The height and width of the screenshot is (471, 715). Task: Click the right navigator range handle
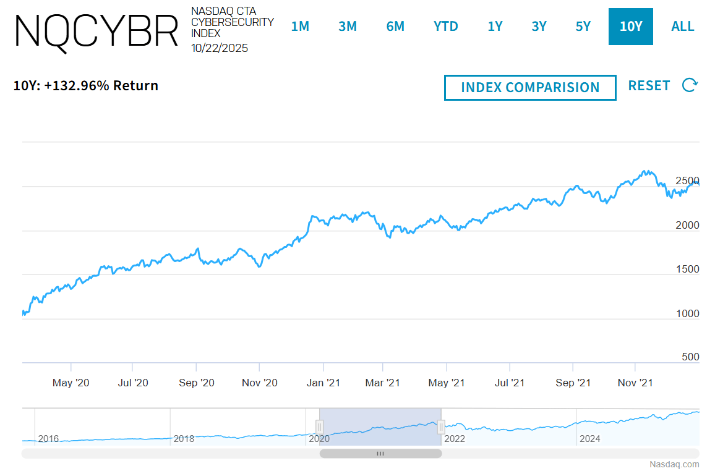tap(441, 427)
